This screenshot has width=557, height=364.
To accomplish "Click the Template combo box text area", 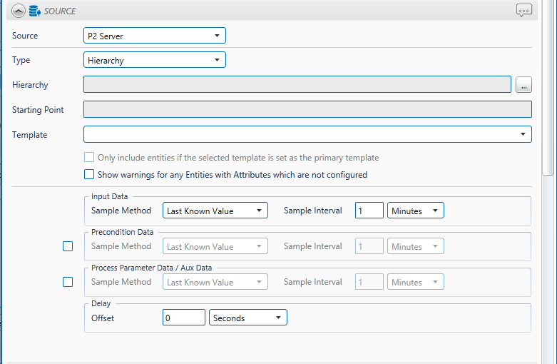I will pos(300,134).
